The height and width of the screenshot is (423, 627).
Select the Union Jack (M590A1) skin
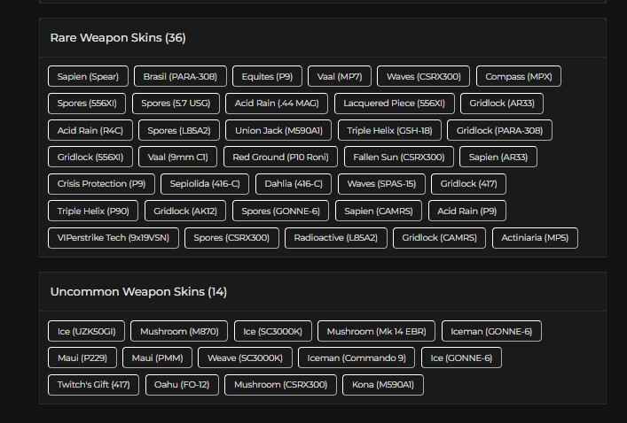click(279, 131)
